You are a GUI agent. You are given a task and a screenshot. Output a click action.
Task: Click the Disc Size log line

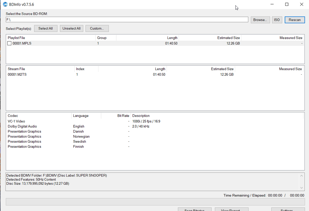[x=38, y=183]
